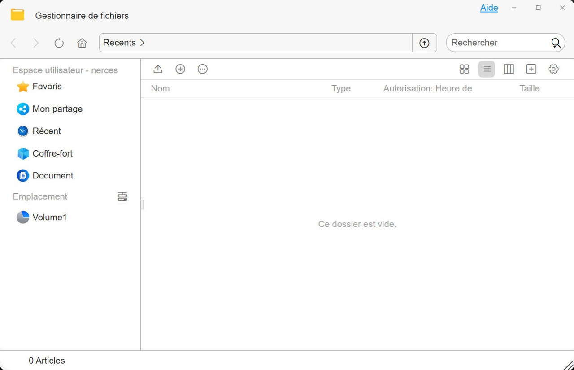Click the Aide help link
Image resolution: width=574 pixels, height=370 pixels.
coord(489,8)
